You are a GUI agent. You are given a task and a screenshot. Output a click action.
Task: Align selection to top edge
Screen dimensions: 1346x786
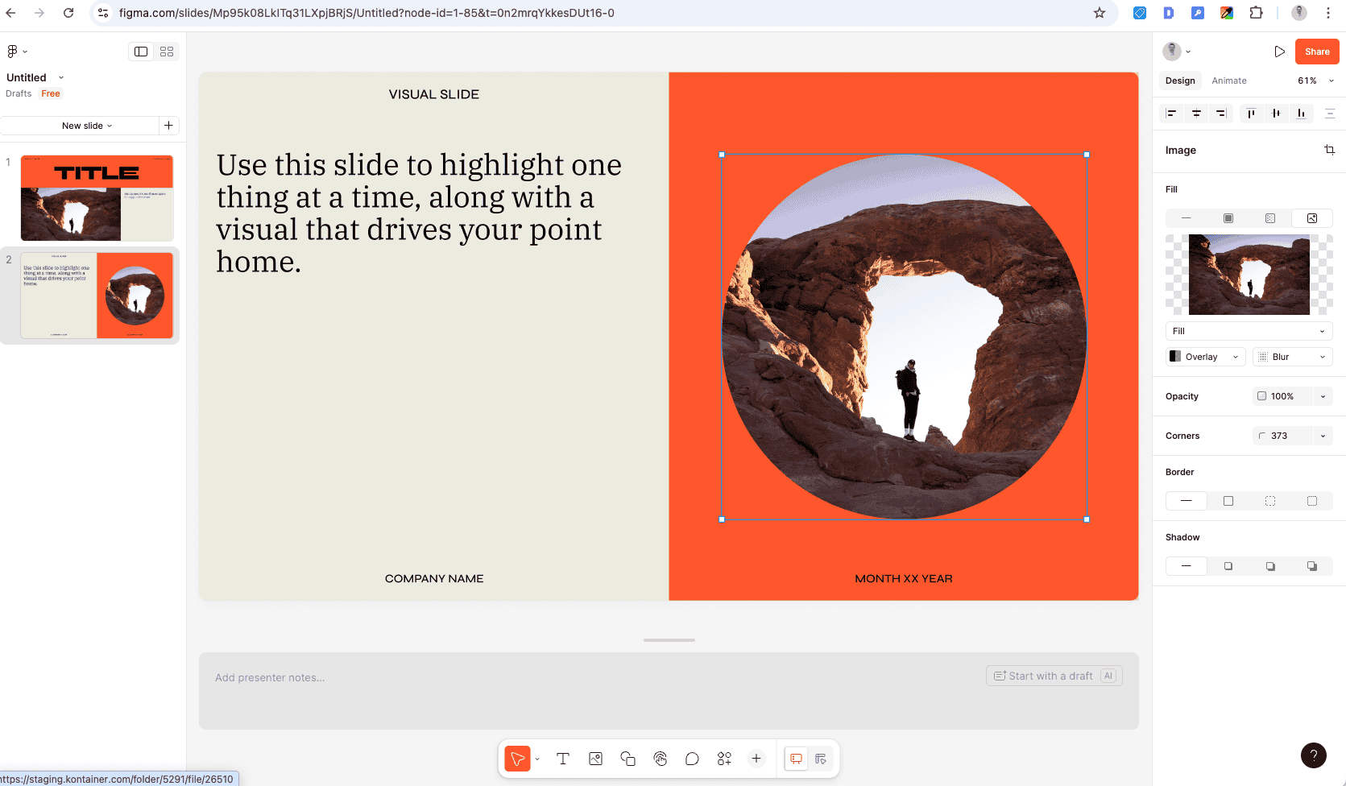(1251, 114)
